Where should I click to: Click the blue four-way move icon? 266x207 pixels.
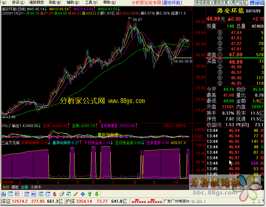83,194
